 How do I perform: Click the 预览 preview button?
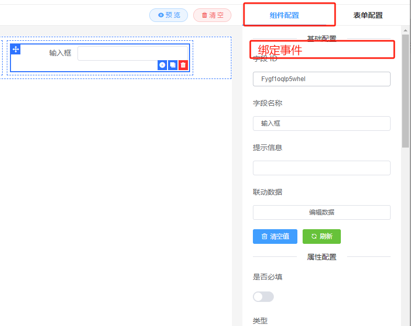coord(169,15)
